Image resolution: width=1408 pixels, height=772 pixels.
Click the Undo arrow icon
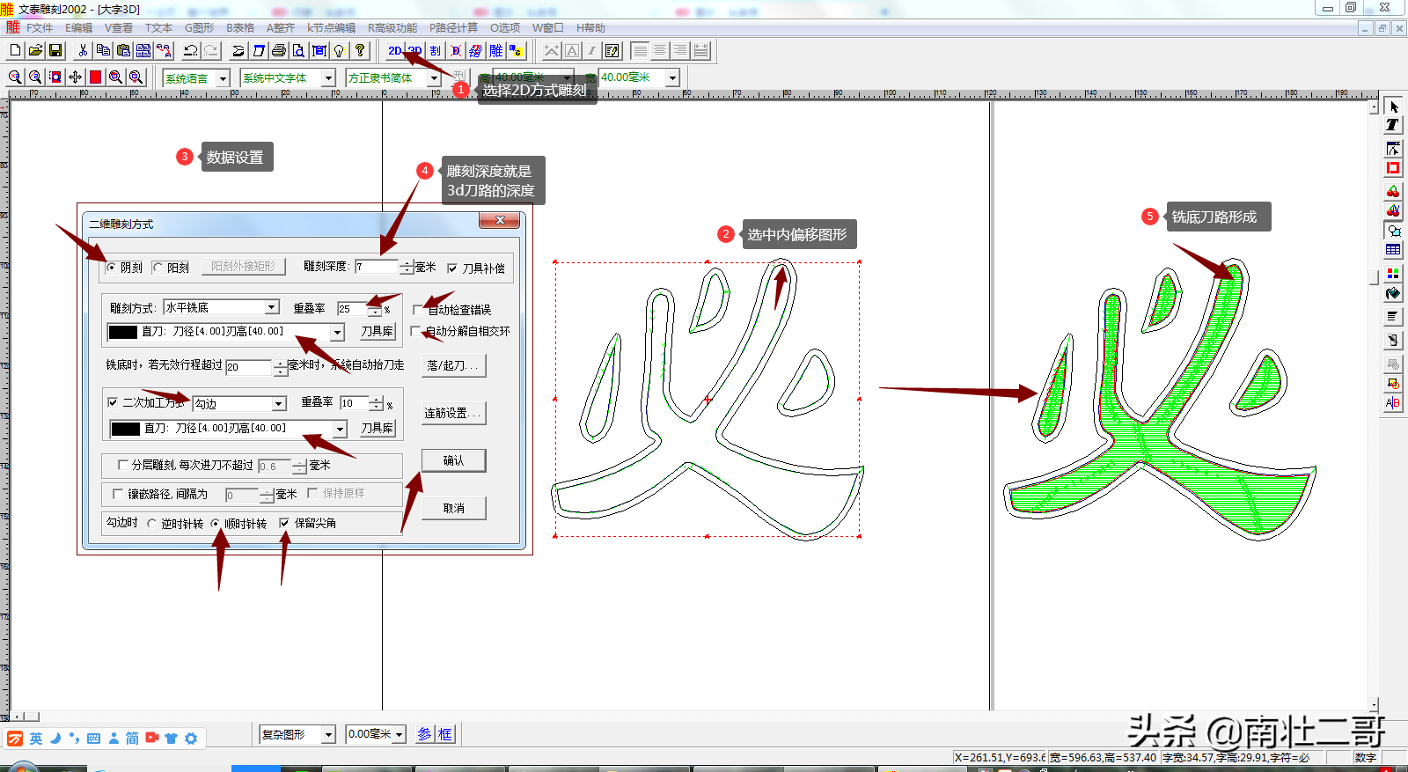[x=190, y=51]
